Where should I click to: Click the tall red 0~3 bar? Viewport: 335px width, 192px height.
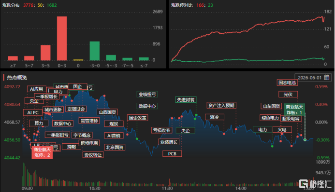62,39
